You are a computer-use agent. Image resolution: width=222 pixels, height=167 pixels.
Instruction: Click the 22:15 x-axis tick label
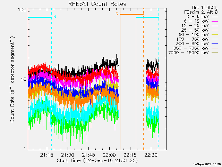(x=130, y=155)
